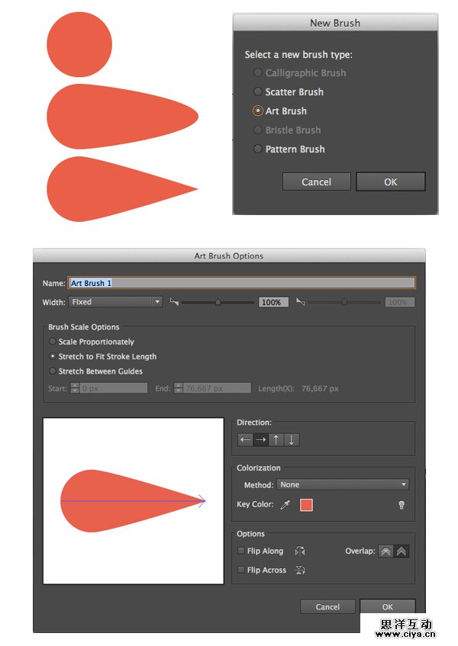Select Stretch Between Guides radio button

pyautogui.click(x=53, y=371)
